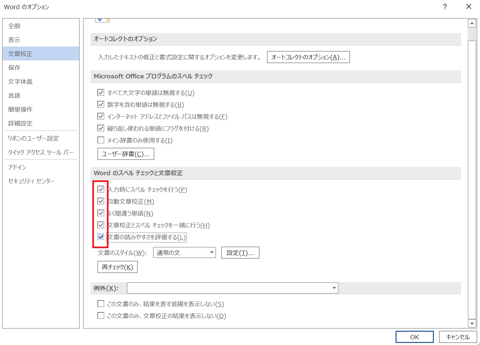Click the OK button
The image size is (480, 345).
pyautogui.click(x=415, y=337)
